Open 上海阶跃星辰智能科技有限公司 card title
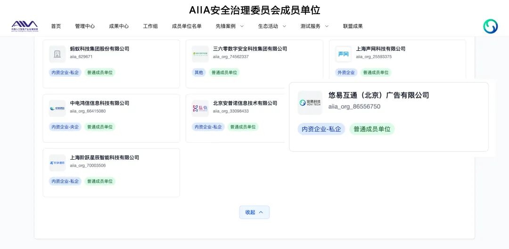 [x=105, y=158]
